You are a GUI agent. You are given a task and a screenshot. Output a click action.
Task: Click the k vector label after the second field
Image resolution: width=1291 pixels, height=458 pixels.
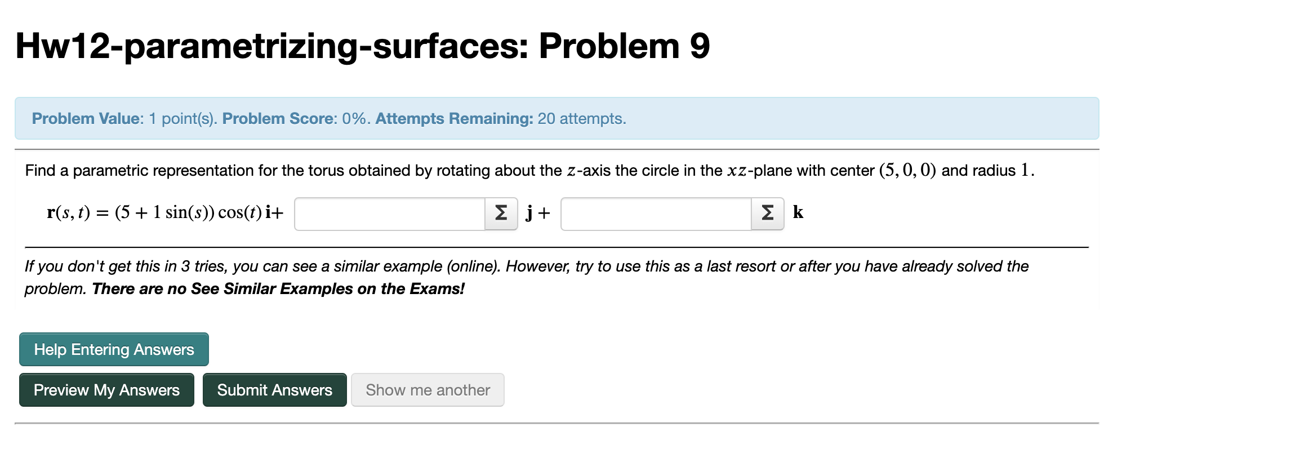coord(796,212)
